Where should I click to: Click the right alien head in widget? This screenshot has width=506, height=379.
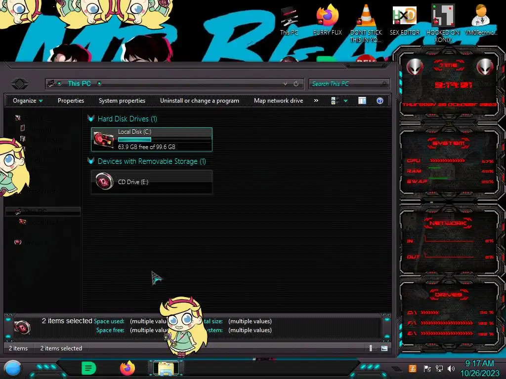point(485,67)
